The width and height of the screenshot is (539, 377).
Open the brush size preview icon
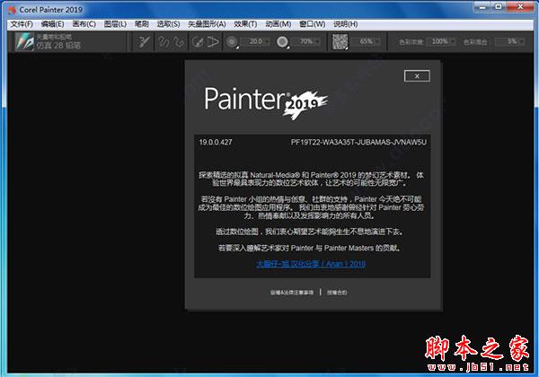pyautogui.click(x=232, y=42)
